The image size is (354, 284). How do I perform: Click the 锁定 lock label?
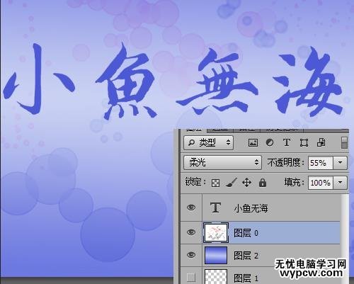tap(195, 182)
